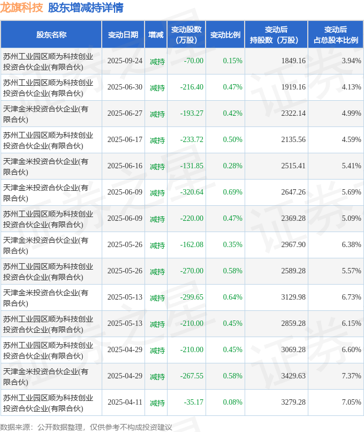364x432 pixels.
Task: Click the ratio value 4.99%
Action: pyautogui.click(x=351, y=113)
